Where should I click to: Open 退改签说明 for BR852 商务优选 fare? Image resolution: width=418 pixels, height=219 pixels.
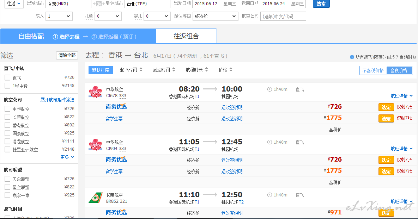[232, 213]
